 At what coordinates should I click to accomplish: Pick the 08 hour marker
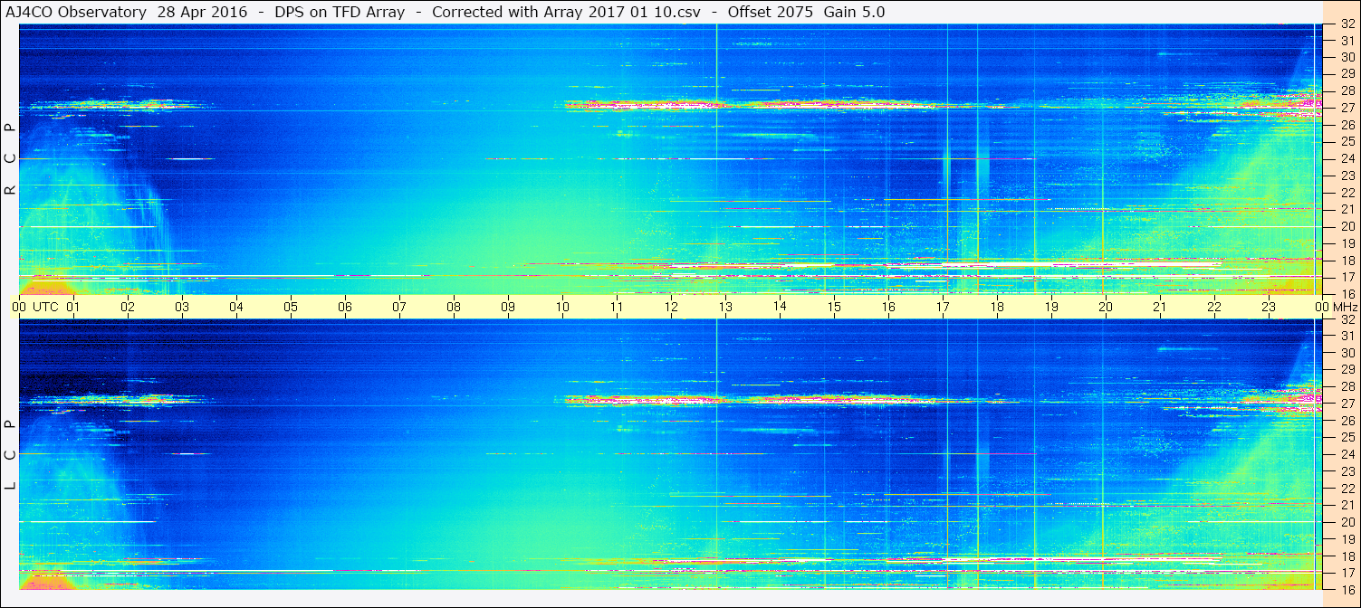[x=453, y=307]
